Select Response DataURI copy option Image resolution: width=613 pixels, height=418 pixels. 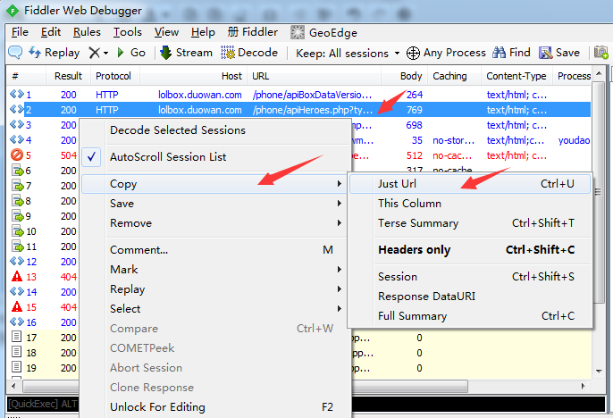point(470,297)
